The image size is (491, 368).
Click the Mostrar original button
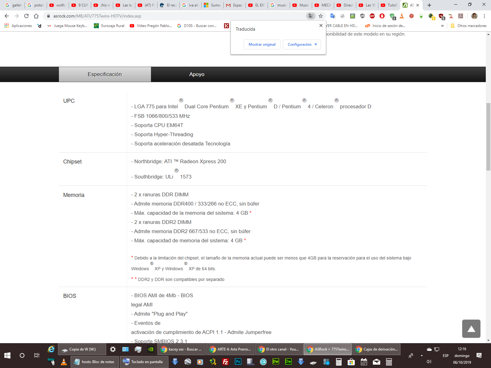(262, 44)
